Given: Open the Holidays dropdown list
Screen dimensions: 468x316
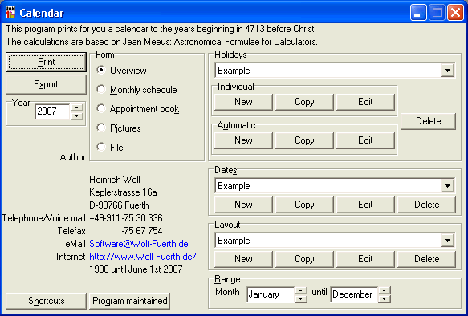Looking at the screenshot, I should (x=447, y=71).
